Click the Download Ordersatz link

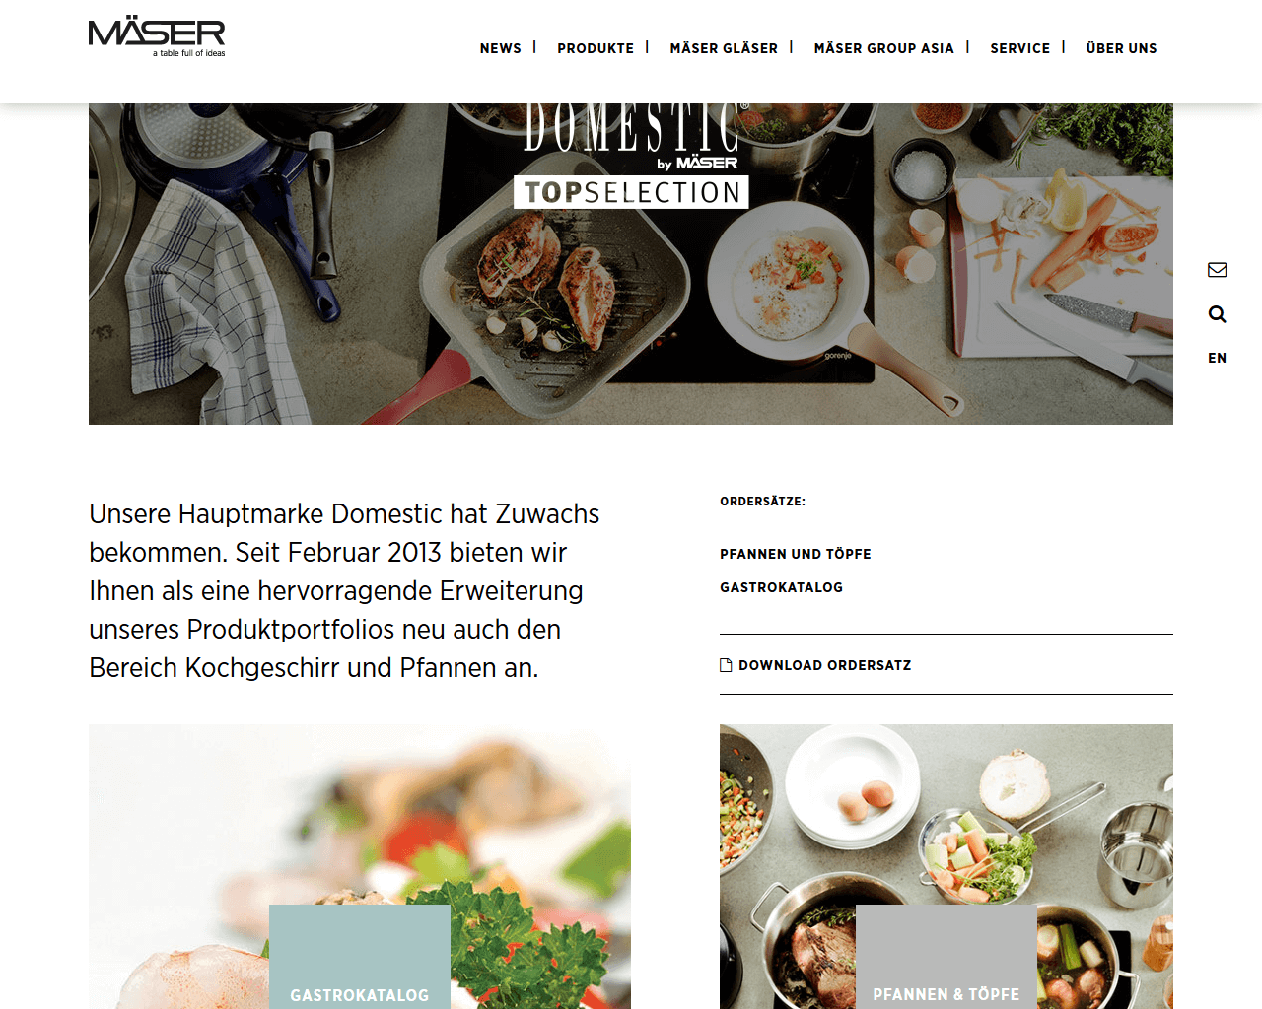(x=825, y=665)
